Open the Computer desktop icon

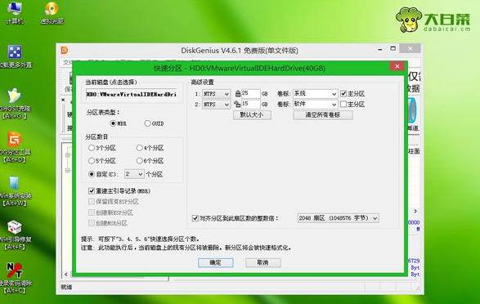[15, 12]
